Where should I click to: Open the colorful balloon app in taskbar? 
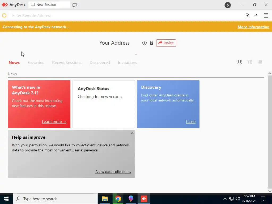[x=131, y=199]
